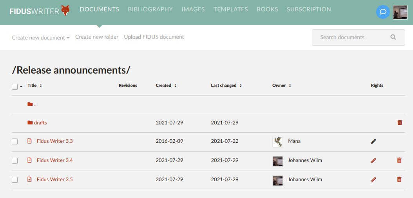The width and height of the screenshot is (413, 198).
Task: Click the pencil rights icon for Fidus Writer 3.3
Action: pos(373,141)
